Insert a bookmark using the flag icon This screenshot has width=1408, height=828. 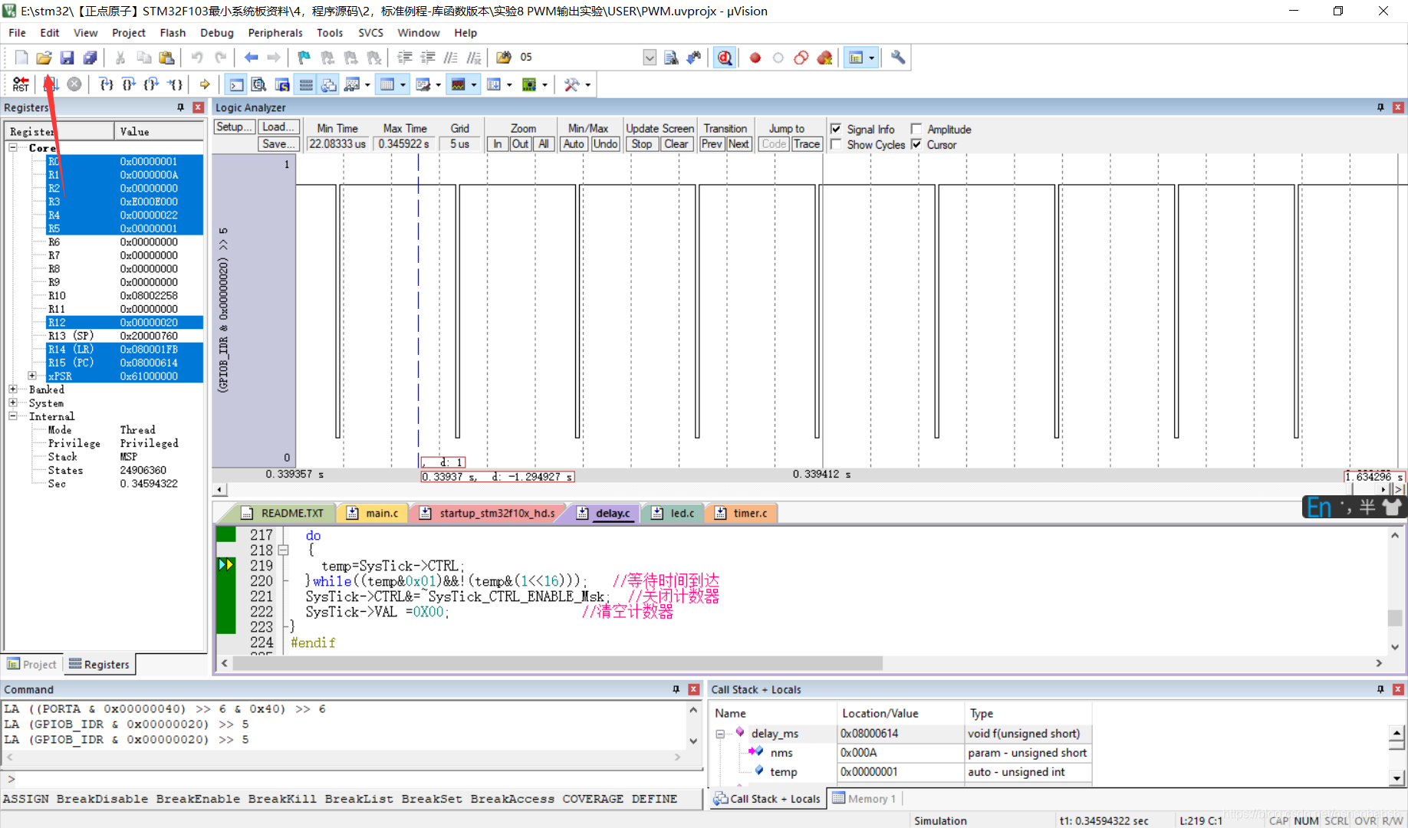[x=304, y=58]
